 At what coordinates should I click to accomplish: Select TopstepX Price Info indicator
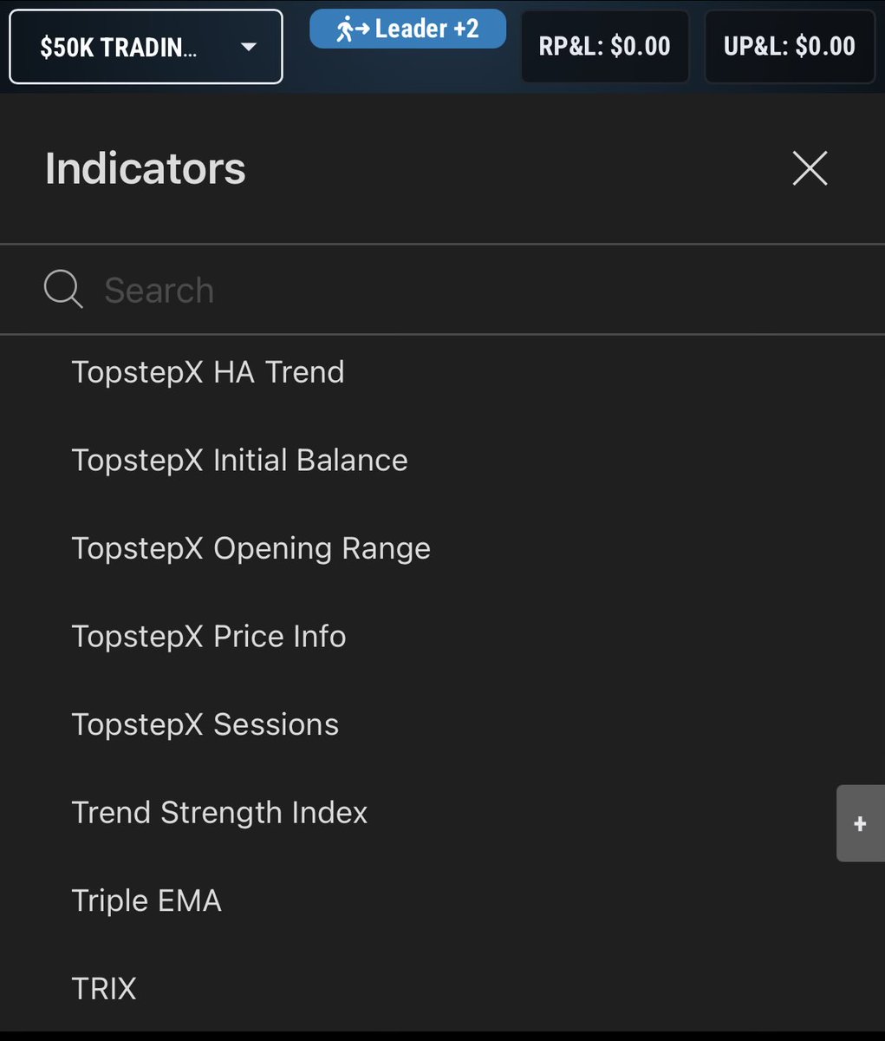tap(209, 636)
